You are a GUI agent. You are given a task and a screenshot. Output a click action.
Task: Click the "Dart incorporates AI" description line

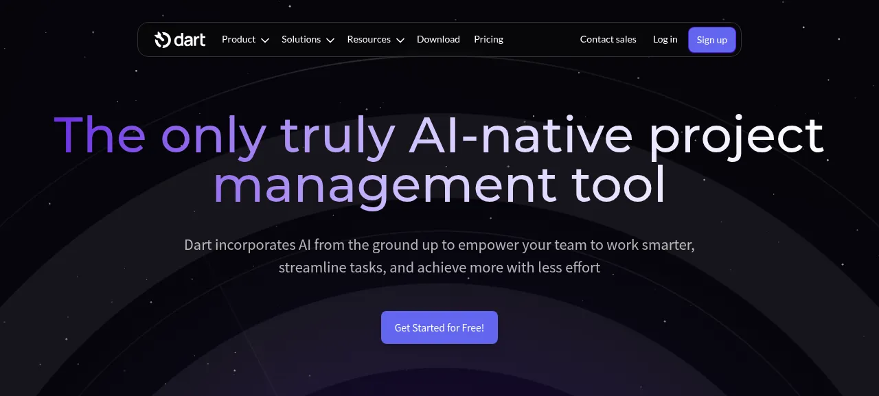pyautogui.click(x=439, y=245)
